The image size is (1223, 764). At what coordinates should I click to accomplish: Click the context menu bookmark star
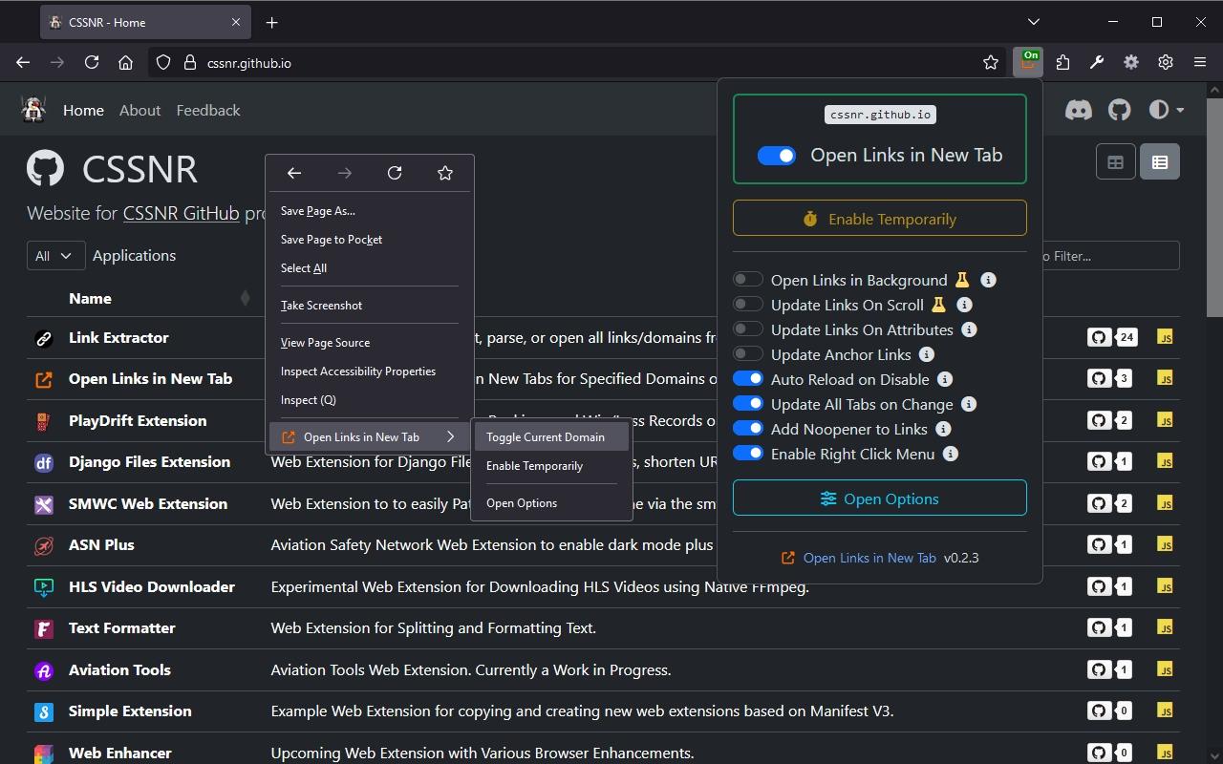pyautogui.click(x=444, y=173)
